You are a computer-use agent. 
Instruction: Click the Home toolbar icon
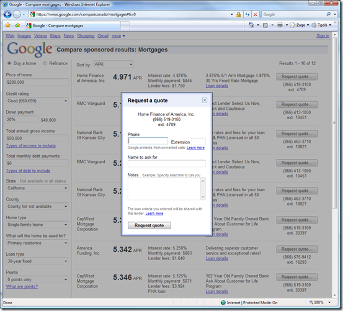point(251,25)
